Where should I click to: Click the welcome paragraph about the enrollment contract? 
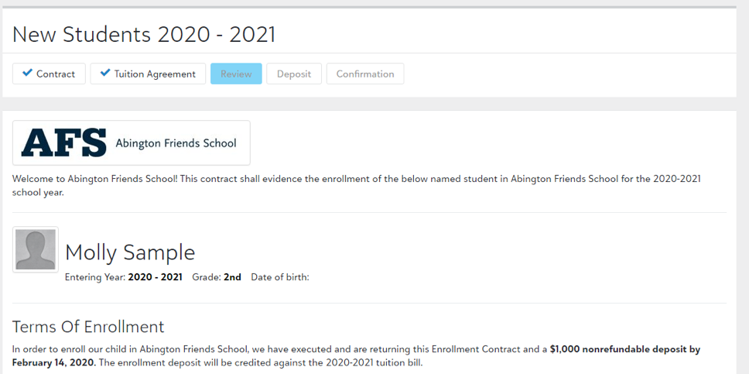[357, 186]
